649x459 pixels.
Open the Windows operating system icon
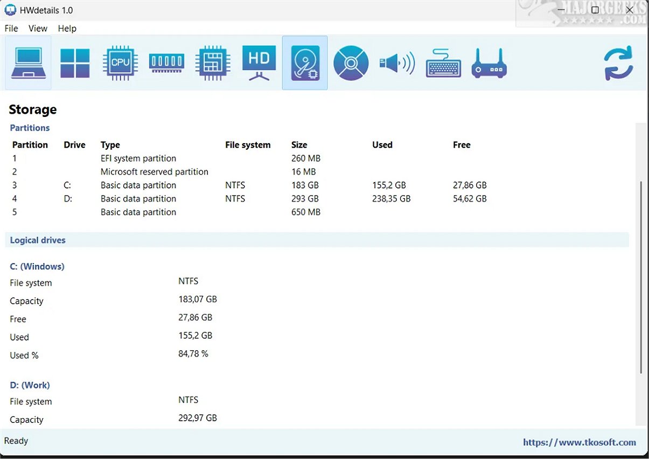[75, 63]
